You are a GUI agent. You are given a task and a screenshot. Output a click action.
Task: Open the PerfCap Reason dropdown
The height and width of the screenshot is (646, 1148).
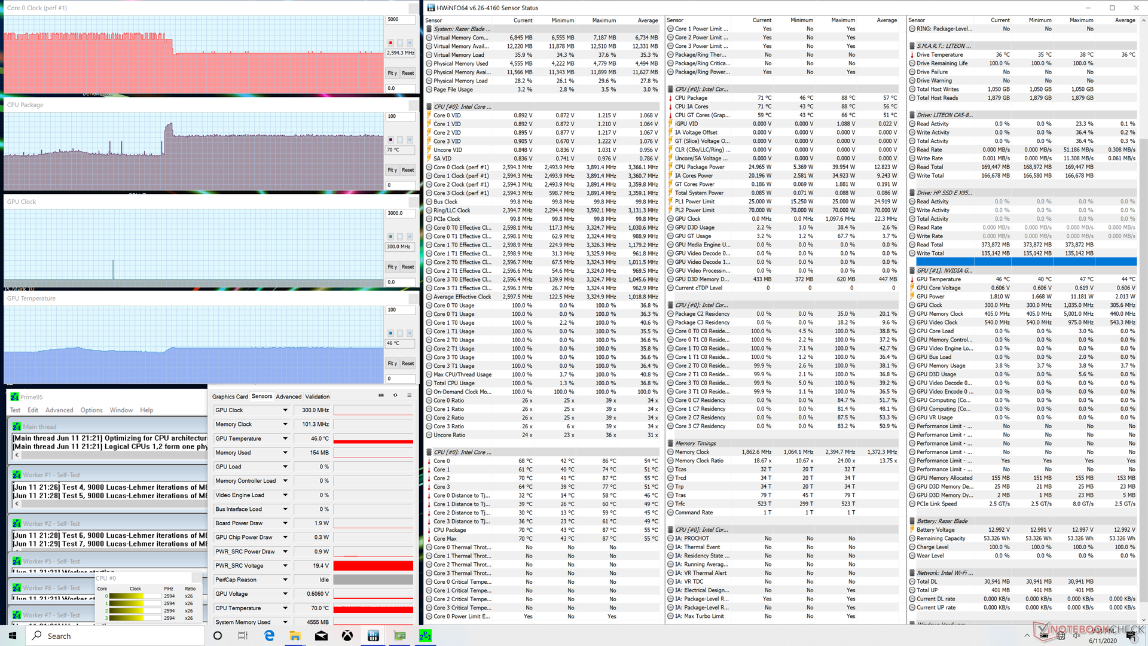285,580
